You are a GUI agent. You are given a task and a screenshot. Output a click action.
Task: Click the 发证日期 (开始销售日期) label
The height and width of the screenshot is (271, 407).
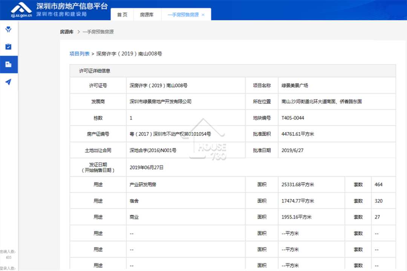click(x=98, y=167)
